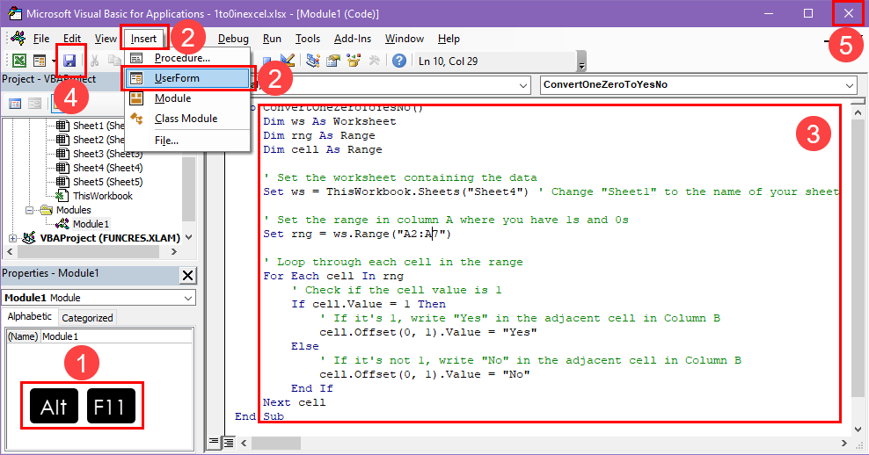This screenshot has width=869, height=455.
Task: Choose Module from the Insert menu
Action: coord(187,98)
